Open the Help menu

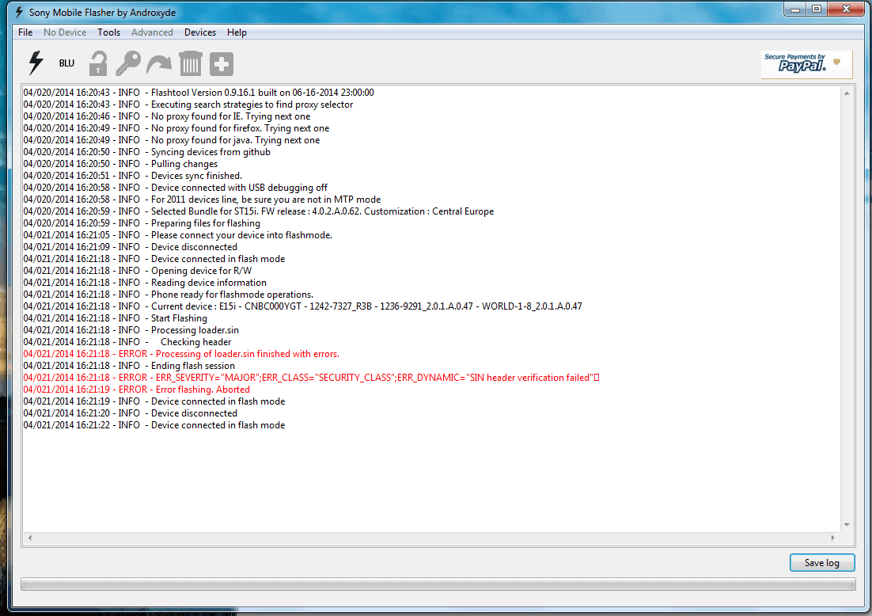coord(237,32)
